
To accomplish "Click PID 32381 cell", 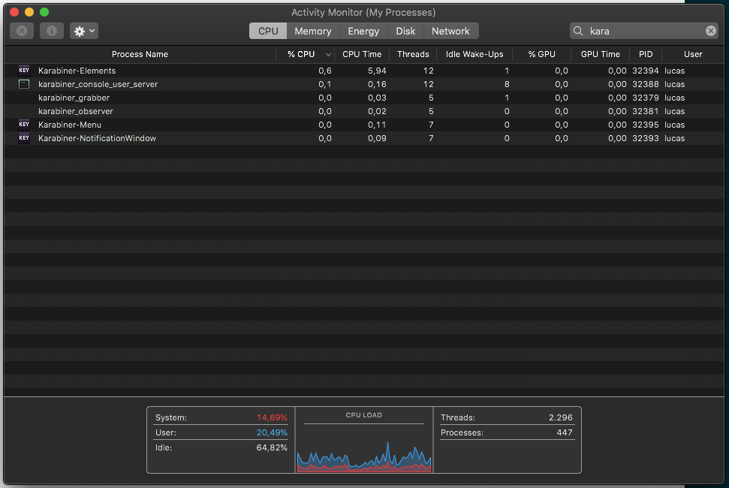I will pos(646,111).
